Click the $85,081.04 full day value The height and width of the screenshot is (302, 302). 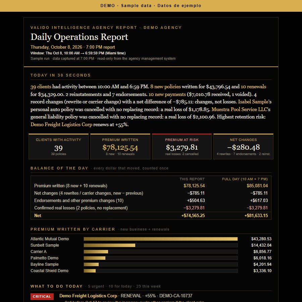point(257,186)
